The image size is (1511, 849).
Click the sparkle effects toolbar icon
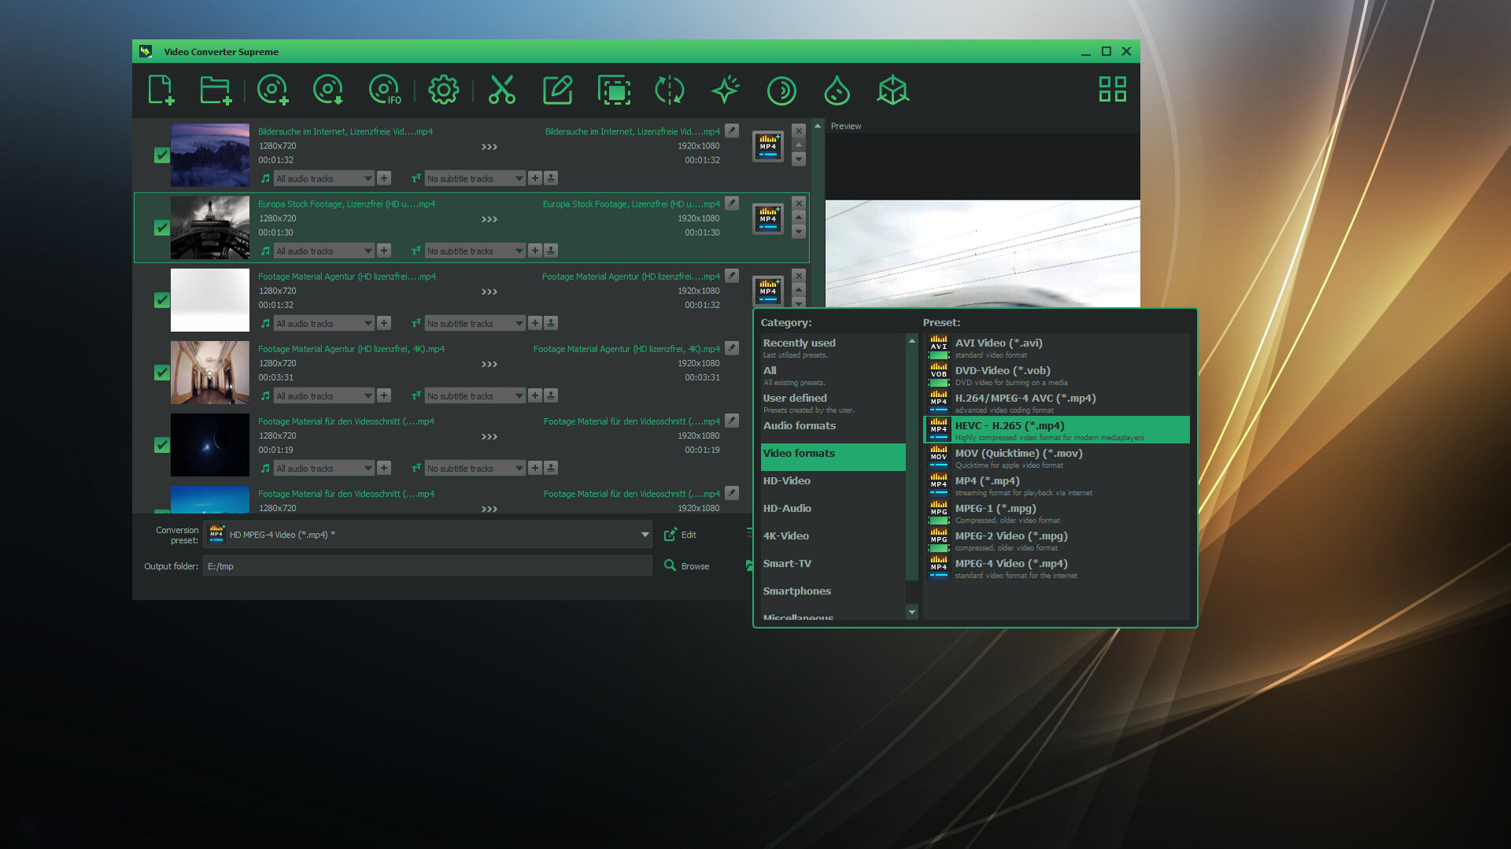click(725, 90)
